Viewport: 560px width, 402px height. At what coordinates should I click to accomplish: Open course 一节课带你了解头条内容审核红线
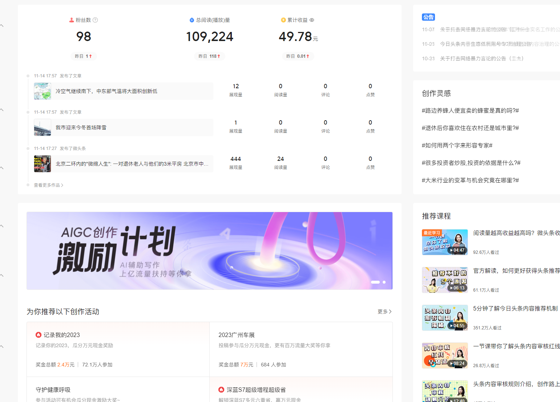[516, 346]
